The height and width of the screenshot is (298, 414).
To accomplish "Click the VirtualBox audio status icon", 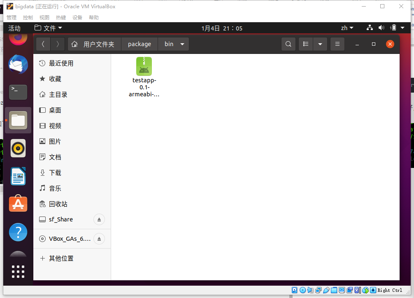I will 310,290.
